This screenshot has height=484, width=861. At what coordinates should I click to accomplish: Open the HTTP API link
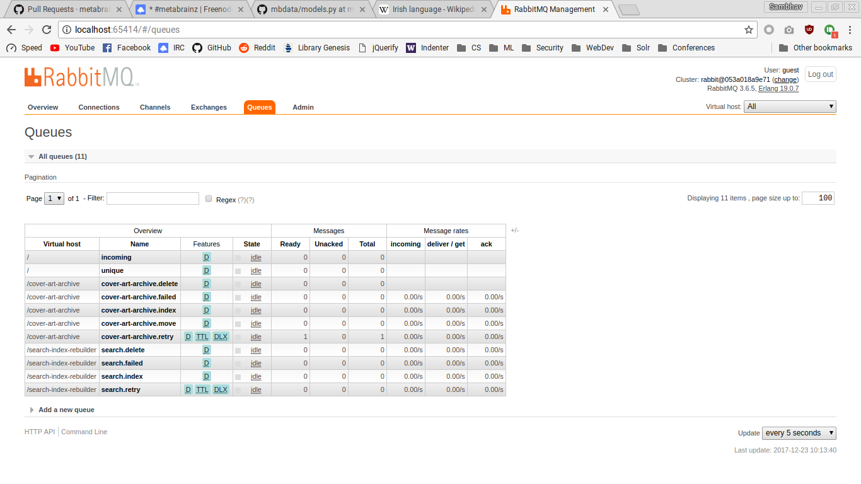[40, 432]
